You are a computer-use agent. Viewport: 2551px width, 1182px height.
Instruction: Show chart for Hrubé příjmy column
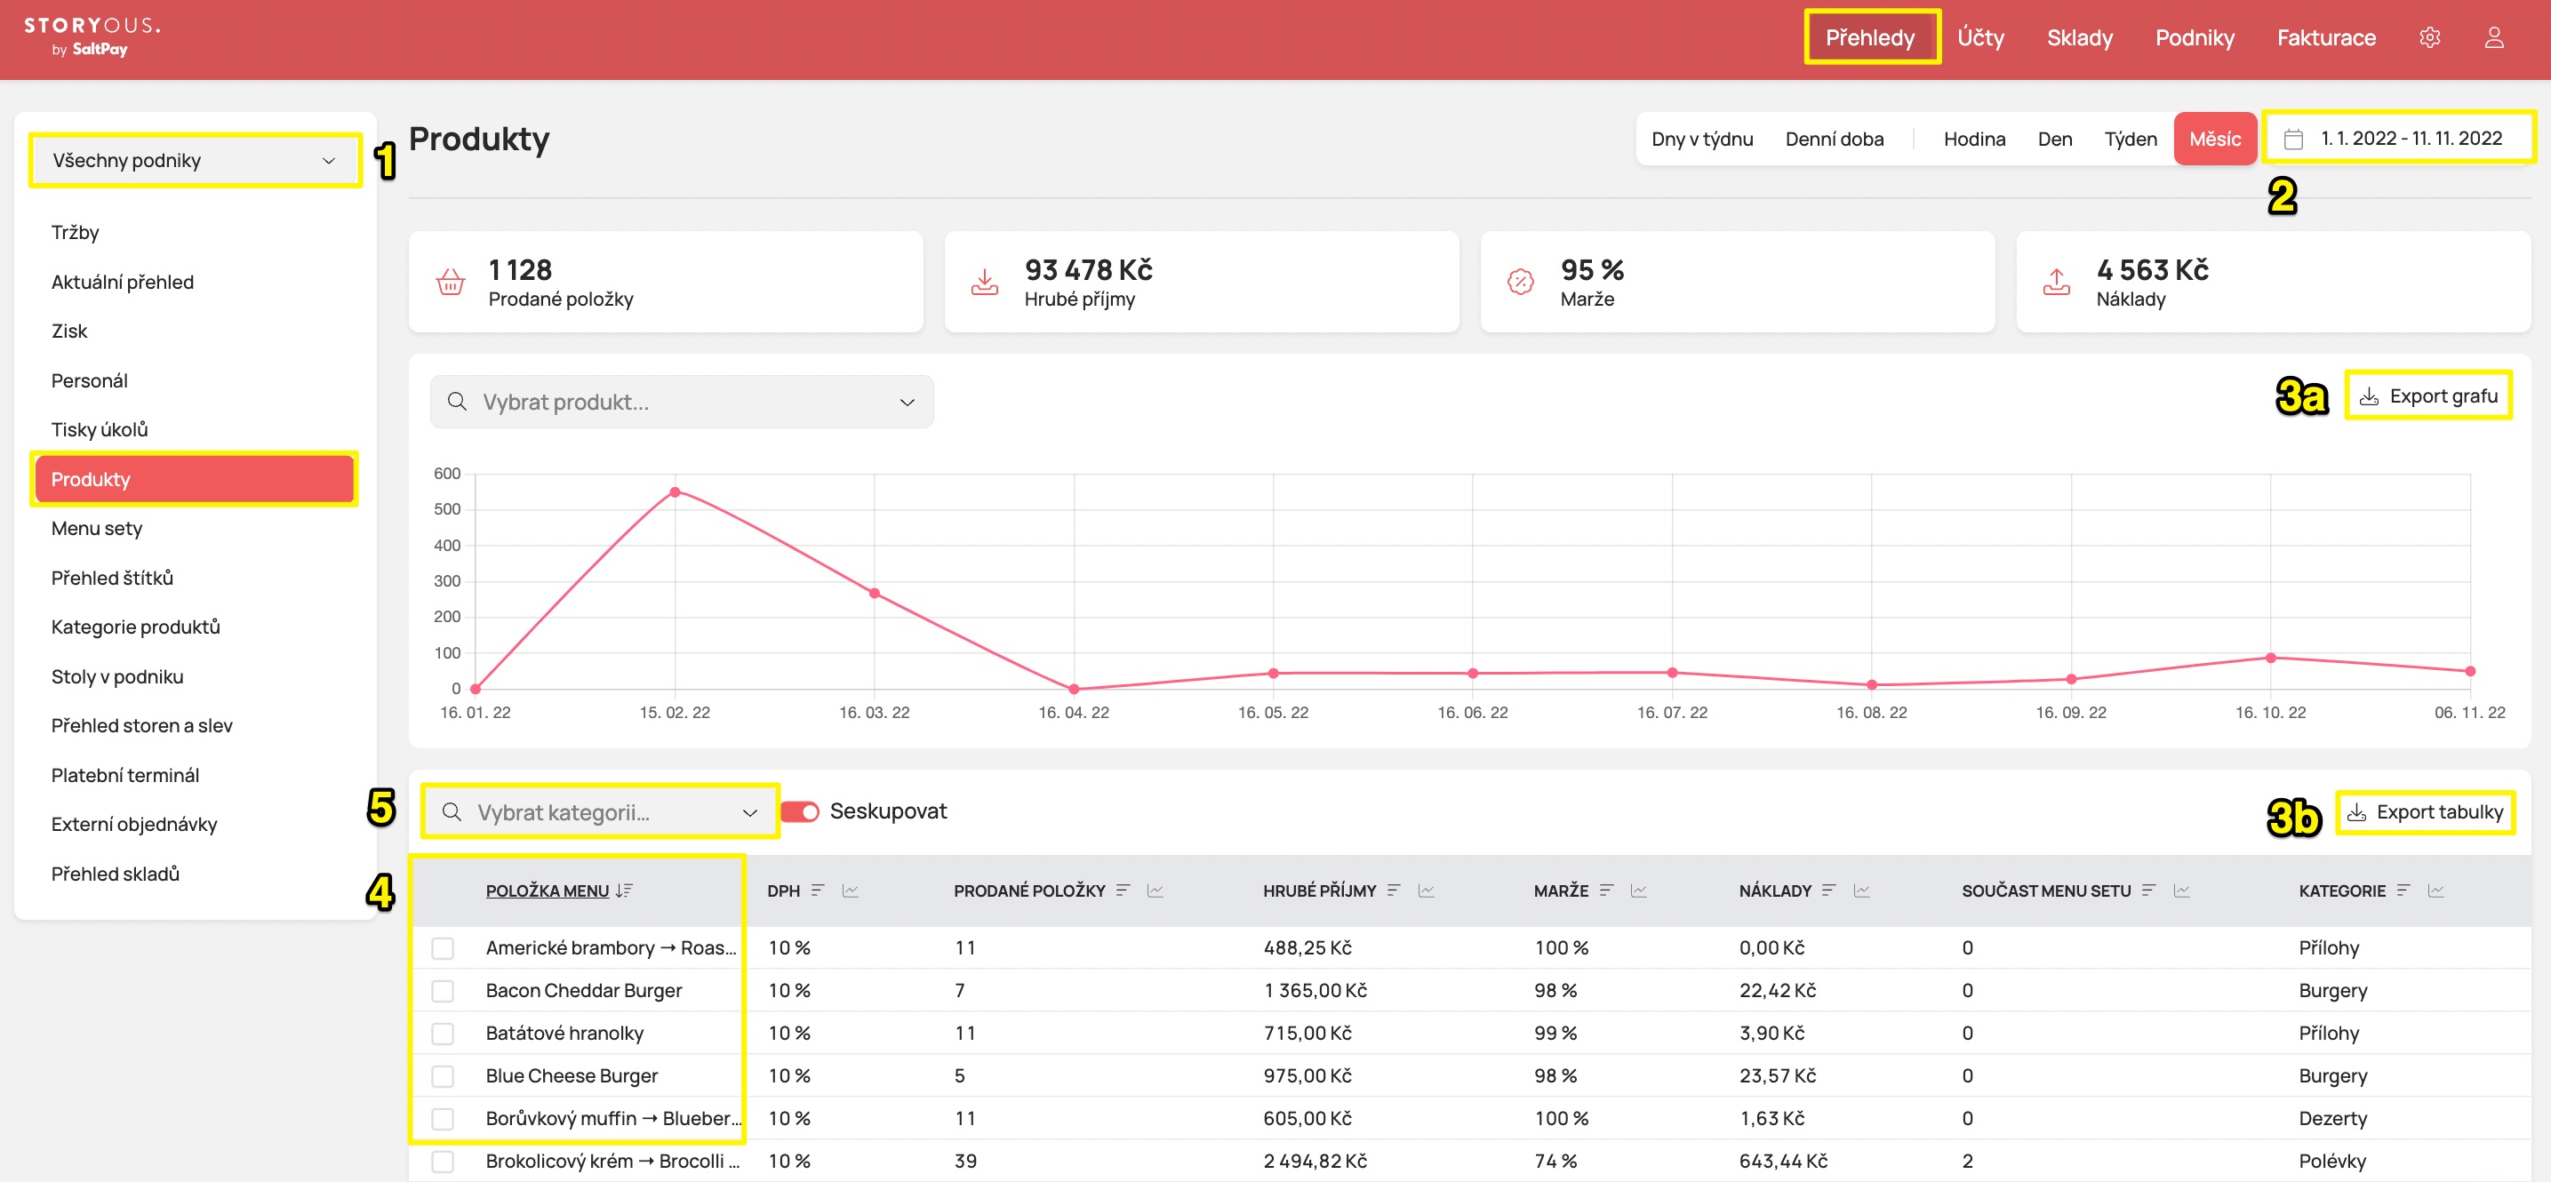point(1426,890)
